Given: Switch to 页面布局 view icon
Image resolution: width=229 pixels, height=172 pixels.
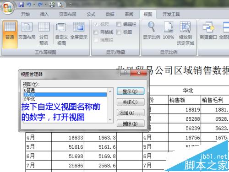Looking at the screenshot, I should tap(27, 31).
